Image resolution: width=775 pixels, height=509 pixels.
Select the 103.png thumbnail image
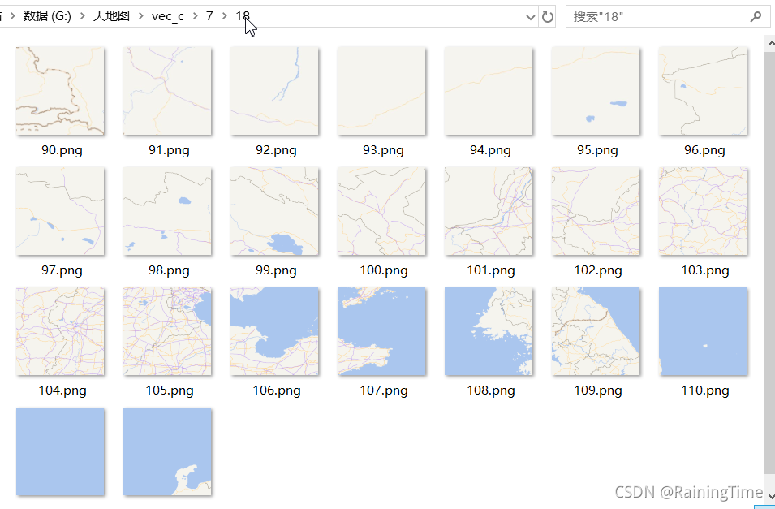point(703,211)
